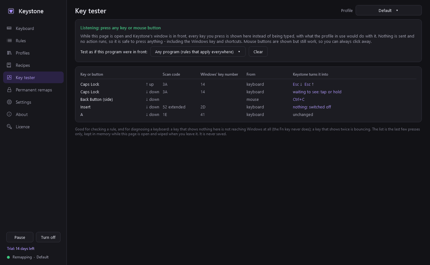Go to the Rules page
Screen dimensions: 430x265
(33, 41)
